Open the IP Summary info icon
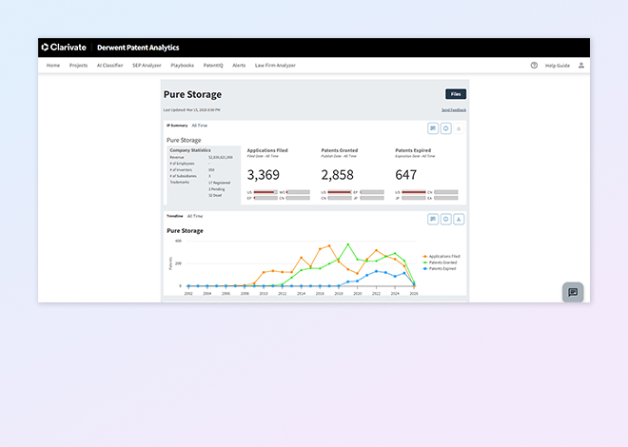Screen dimensions: 628x447 click(445, 128)
